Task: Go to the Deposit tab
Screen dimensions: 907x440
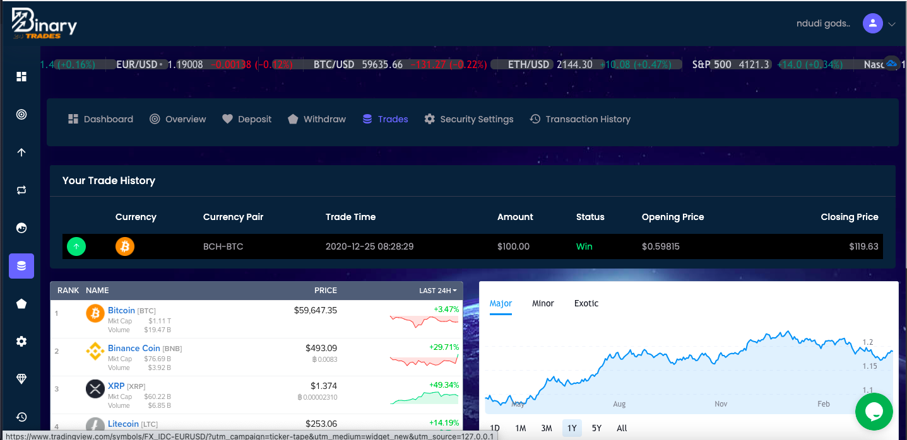Action: coord(247,119)
